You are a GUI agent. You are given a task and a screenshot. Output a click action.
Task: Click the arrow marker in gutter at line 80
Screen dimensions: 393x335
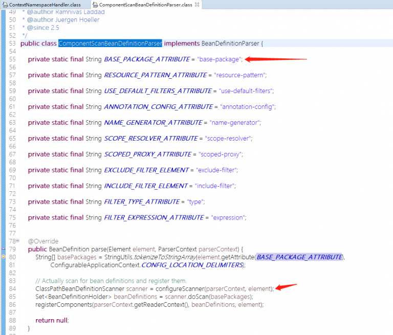tap(3, 257)
